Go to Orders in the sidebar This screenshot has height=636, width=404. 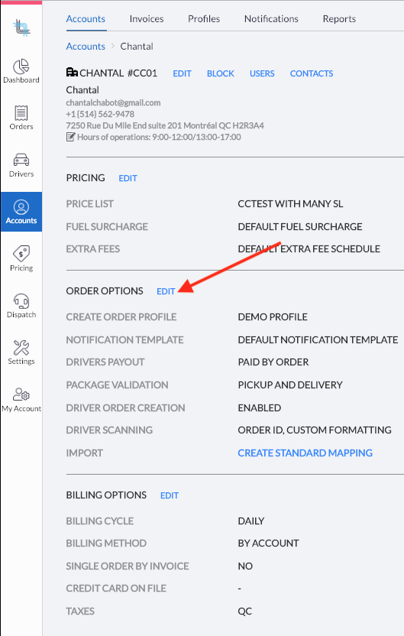coord(21,113)
